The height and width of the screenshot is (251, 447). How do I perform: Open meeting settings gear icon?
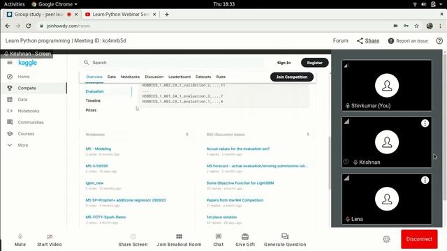tap(386, 239)
